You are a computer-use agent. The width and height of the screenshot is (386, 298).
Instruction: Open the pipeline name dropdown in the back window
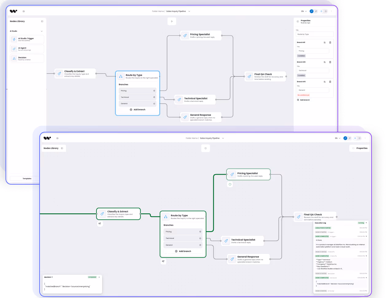coord(189,11)
